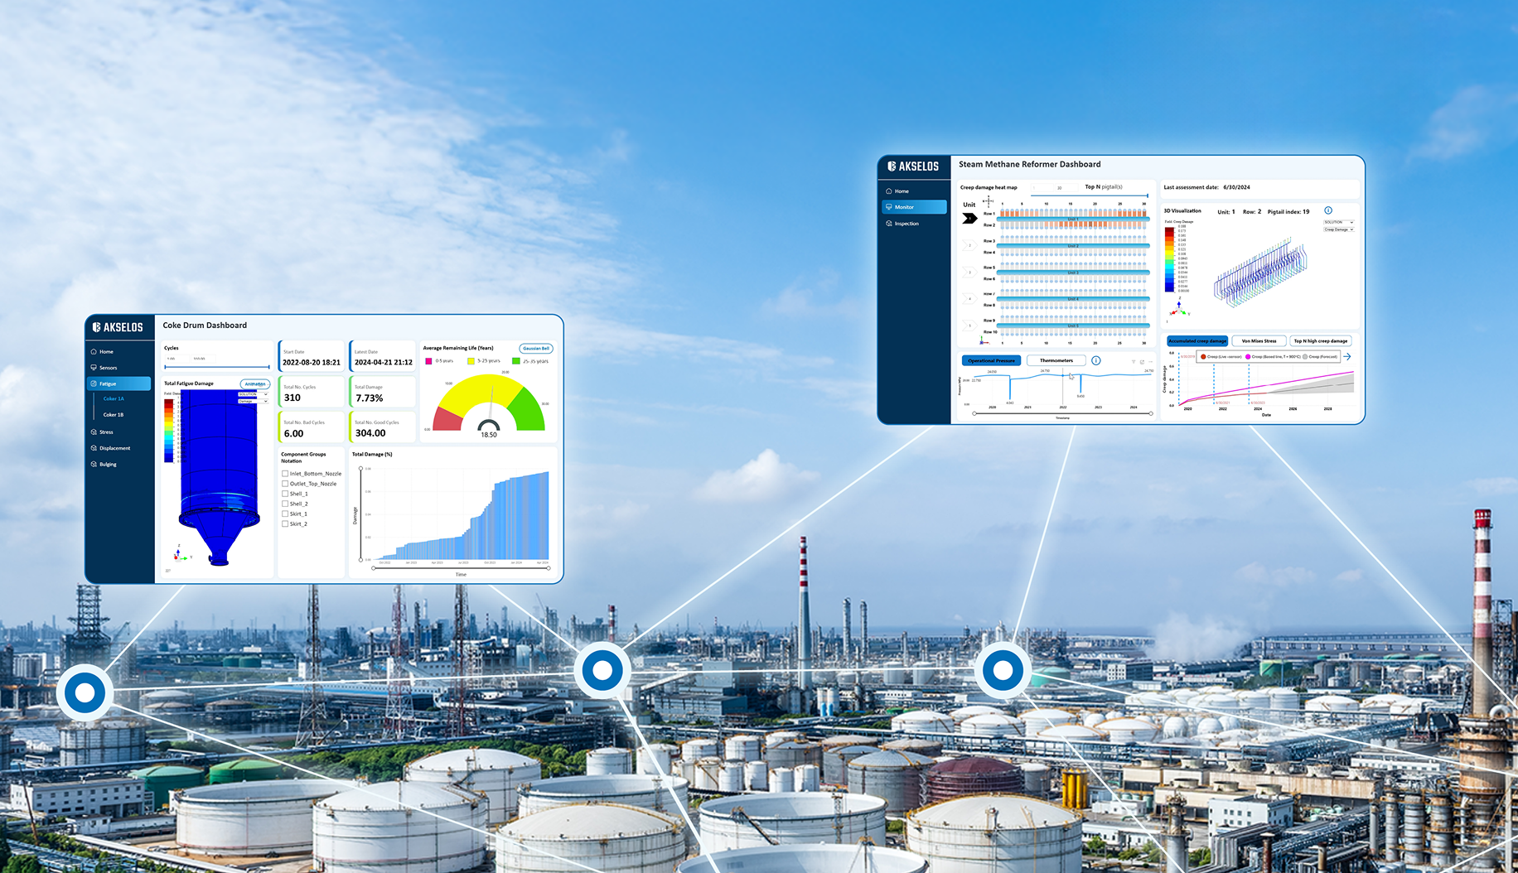
Task: Check the Inlet_Bottom_Nozzle checkbox
Action: [285, 474]
